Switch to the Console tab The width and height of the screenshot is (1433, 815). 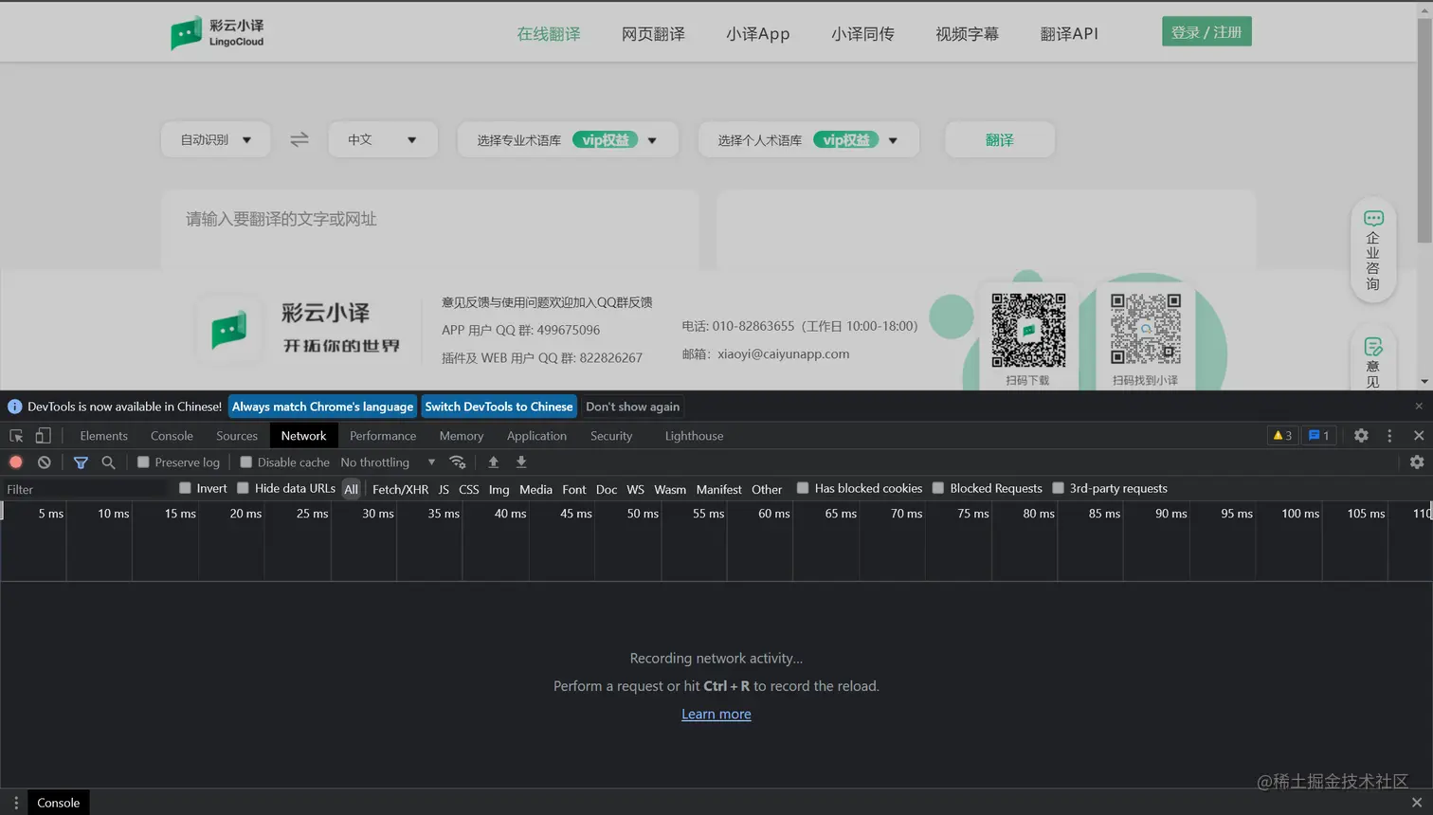point(172,436)
